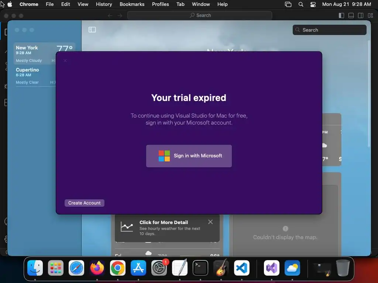The width and height of the screenshot is (378, 283).
Task: Select Cupertino in Weather sidebar
Action: pos(36,76)
